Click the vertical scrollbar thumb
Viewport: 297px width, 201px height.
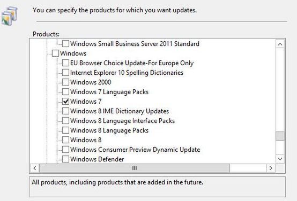[x=280, y=136]
